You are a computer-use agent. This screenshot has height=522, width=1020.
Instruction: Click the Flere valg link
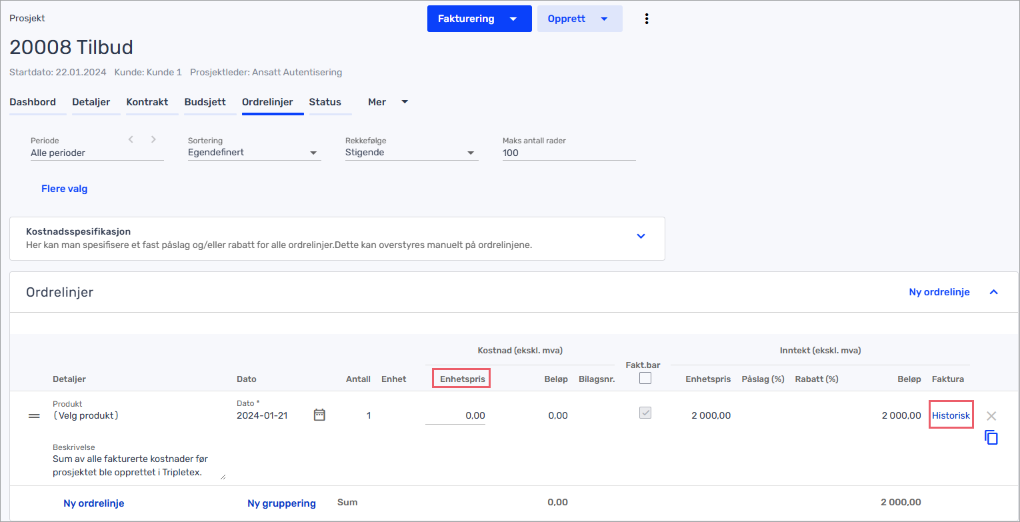coord(65,189)
